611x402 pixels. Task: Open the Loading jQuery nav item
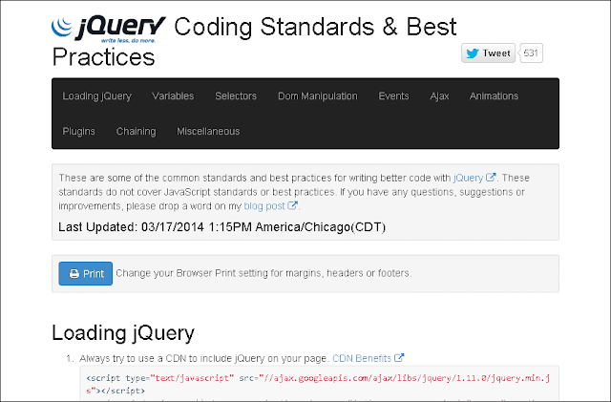tap(97, 95)
